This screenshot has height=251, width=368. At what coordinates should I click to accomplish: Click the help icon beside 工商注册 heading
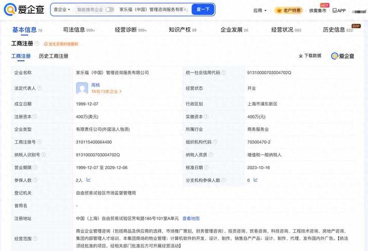(37, 44)
